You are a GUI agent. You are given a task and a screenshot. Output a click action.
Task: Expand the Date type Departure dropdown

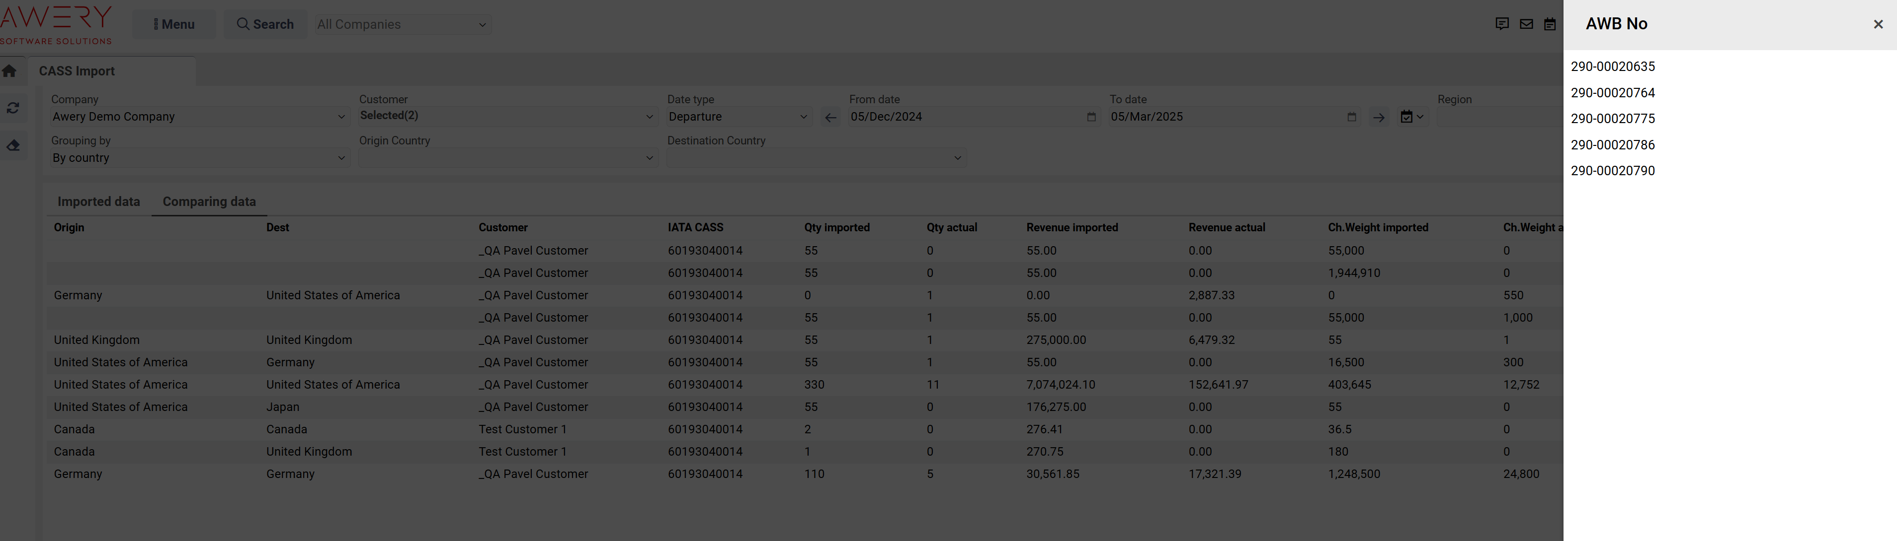coord(738,117)
